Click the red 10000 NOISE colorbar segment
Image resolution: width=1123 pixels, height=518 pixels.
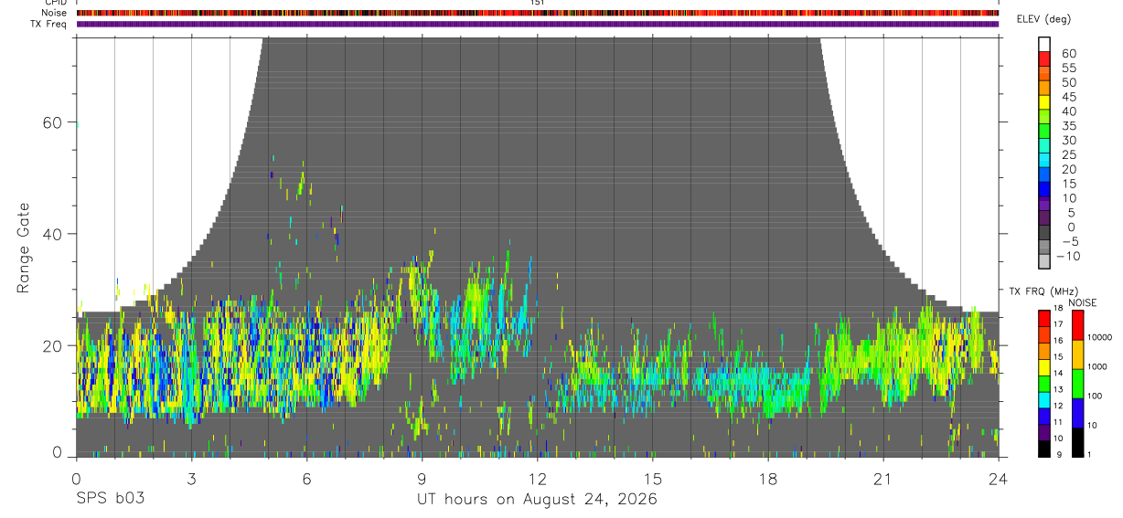1078,325
